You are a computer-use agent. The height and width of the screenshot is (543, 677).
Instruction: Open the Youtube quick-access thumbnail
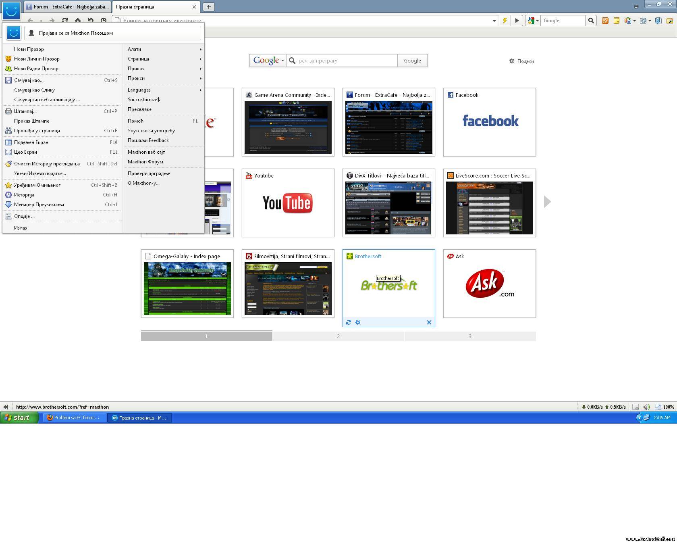288,203
